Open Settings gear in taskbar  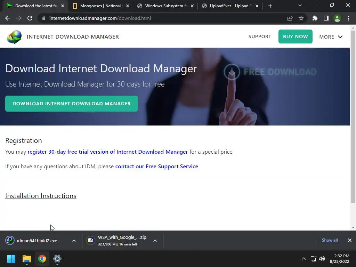pos(57,259)
